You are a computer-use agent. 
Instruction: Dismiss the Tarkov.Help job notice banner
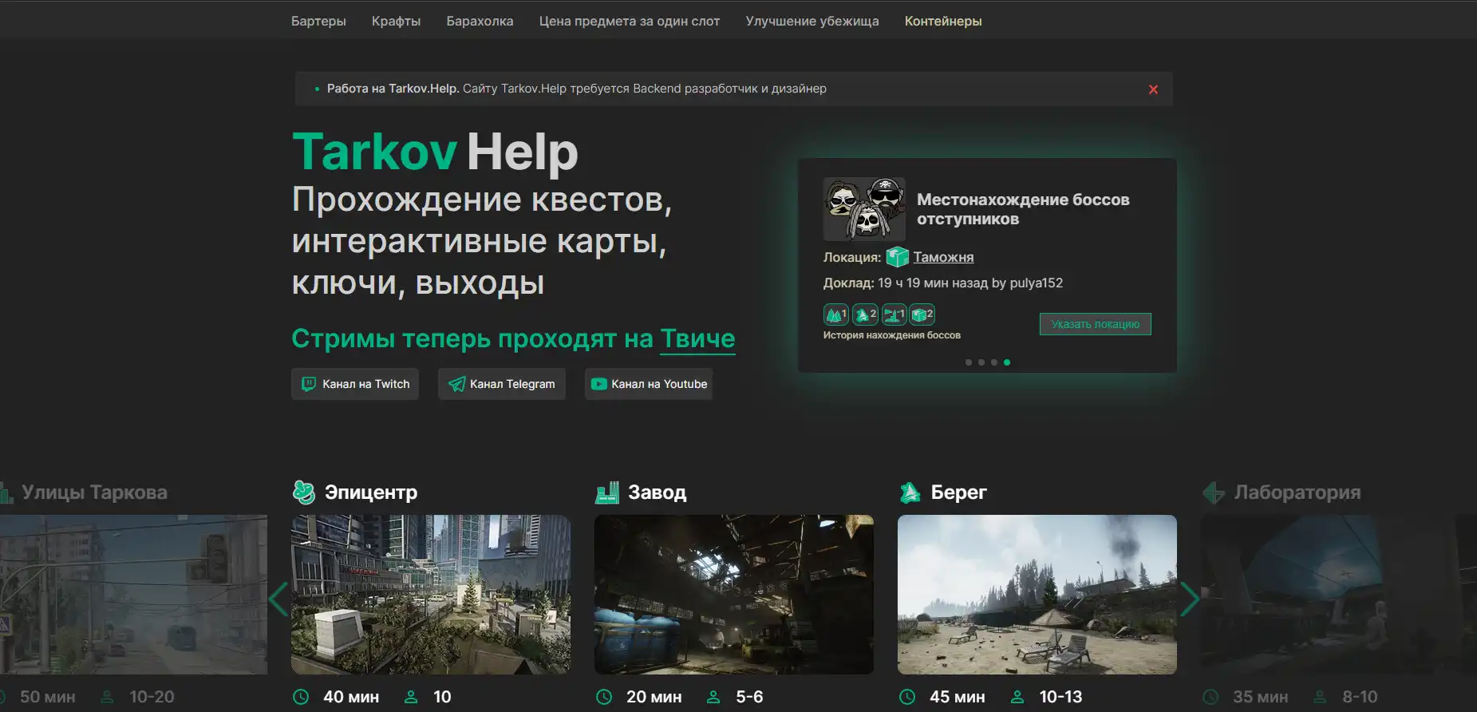[1153, 89]
